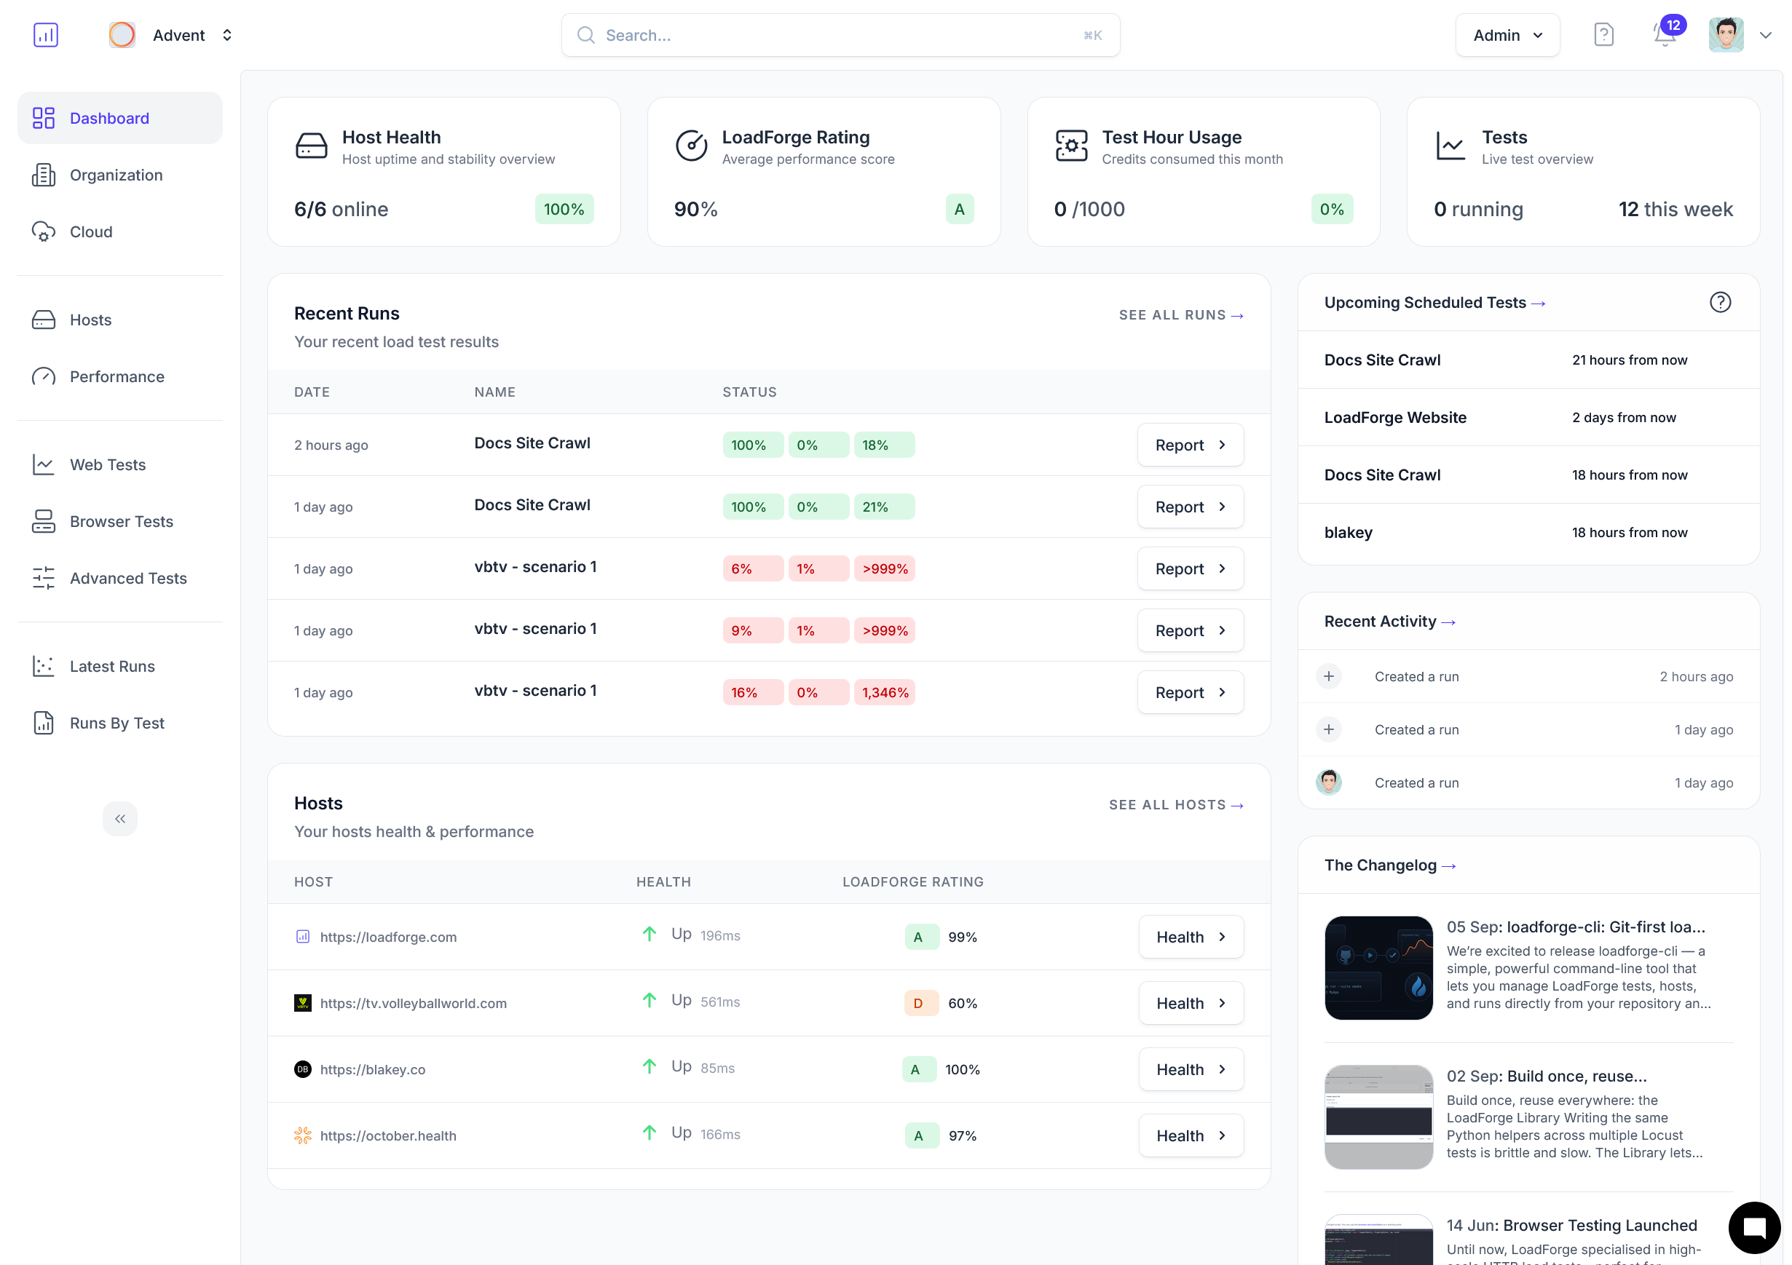
Task: Go to Browser Tests in the sidebar
Action: click(121, 521)
